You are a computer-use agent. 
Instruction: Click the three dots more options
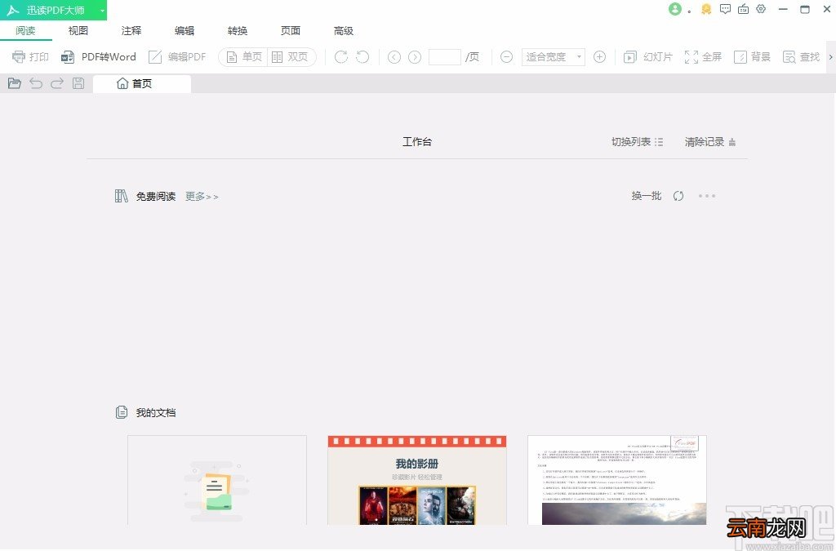tap(707, 196)
